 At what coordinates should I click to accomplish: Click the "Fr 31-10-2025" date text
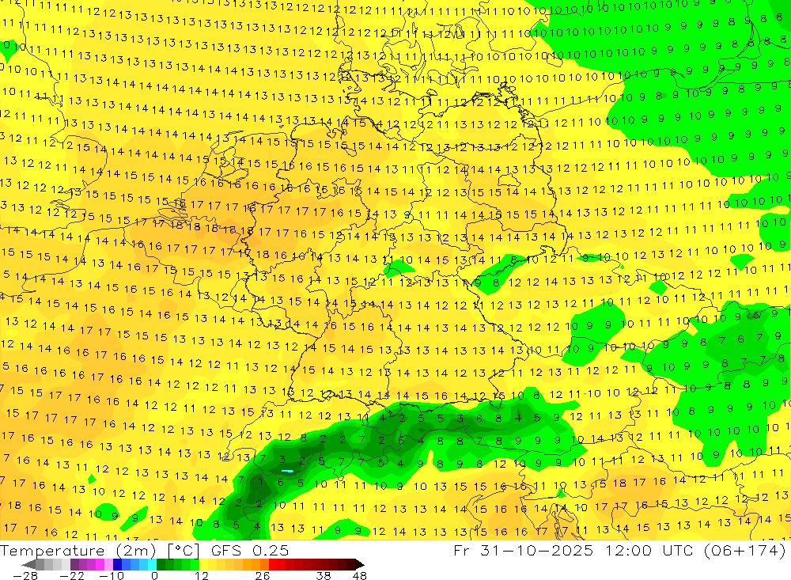523,550
